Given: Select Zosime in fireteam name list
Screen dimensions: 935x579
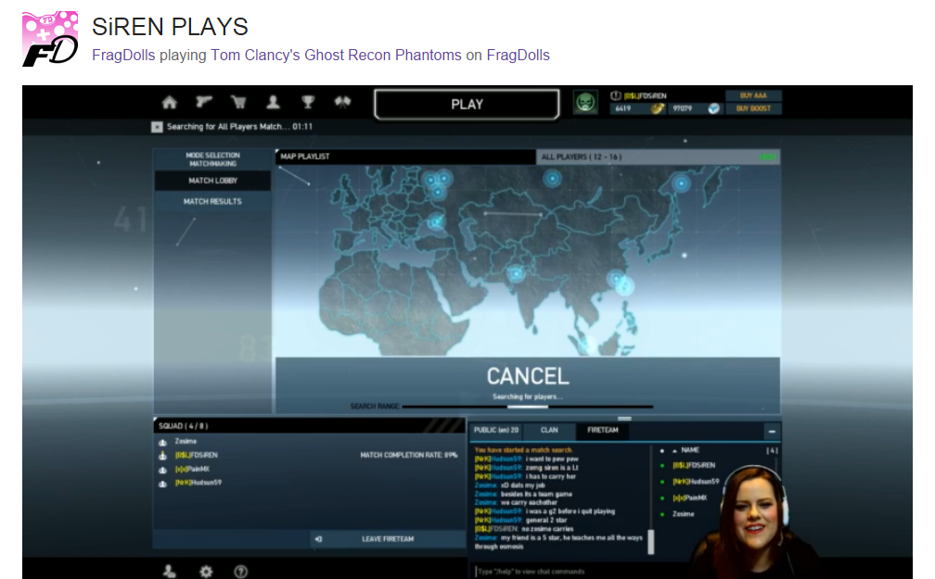Looking at the screenshot, I should [x=684, y=514].
